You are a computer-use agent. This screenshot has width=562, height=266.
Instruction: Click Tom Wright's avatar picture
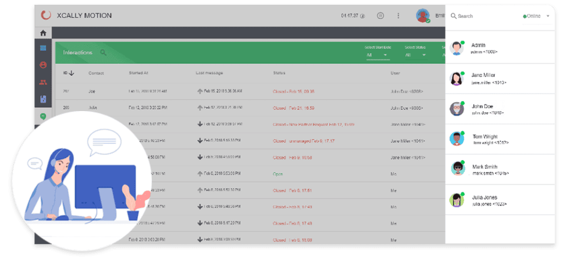[457, 139]
